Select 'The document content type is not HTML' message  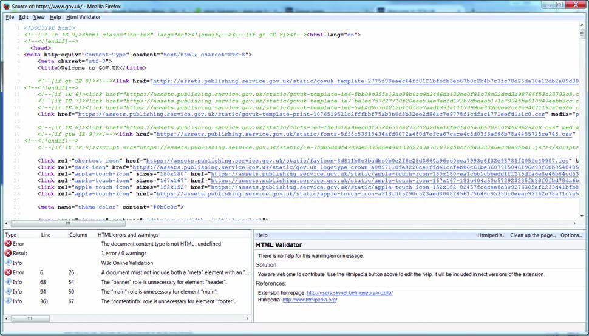point(161,244)
